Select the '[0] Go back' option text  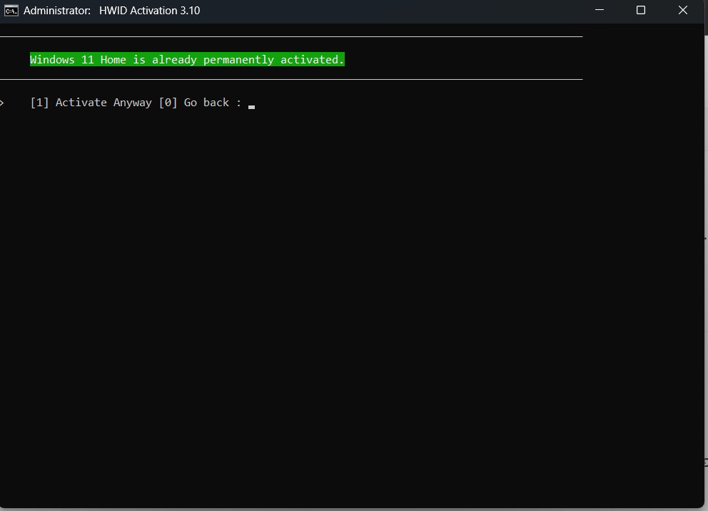(193, 102)
